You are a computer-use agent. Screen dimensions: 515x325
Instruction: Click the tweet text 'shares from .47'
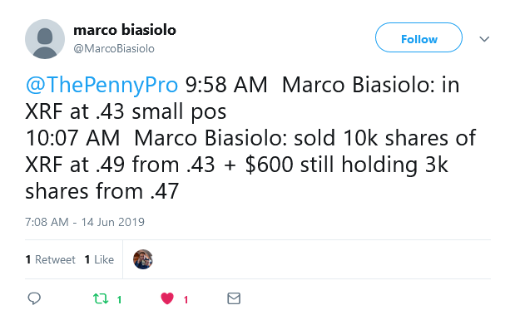tap(102, 191)
